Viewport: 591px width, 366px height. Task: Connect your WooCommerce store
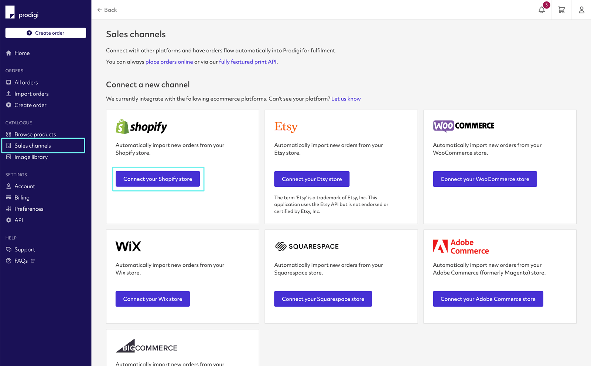(x=485, y=179)
